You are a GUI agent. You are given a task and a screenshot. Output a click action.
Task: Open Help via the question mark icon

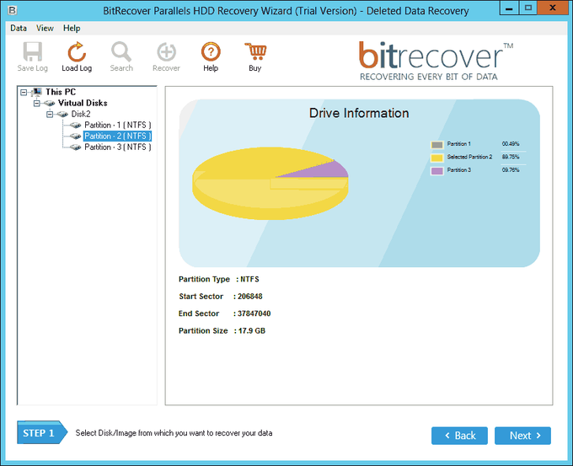(x=211, y=51)
